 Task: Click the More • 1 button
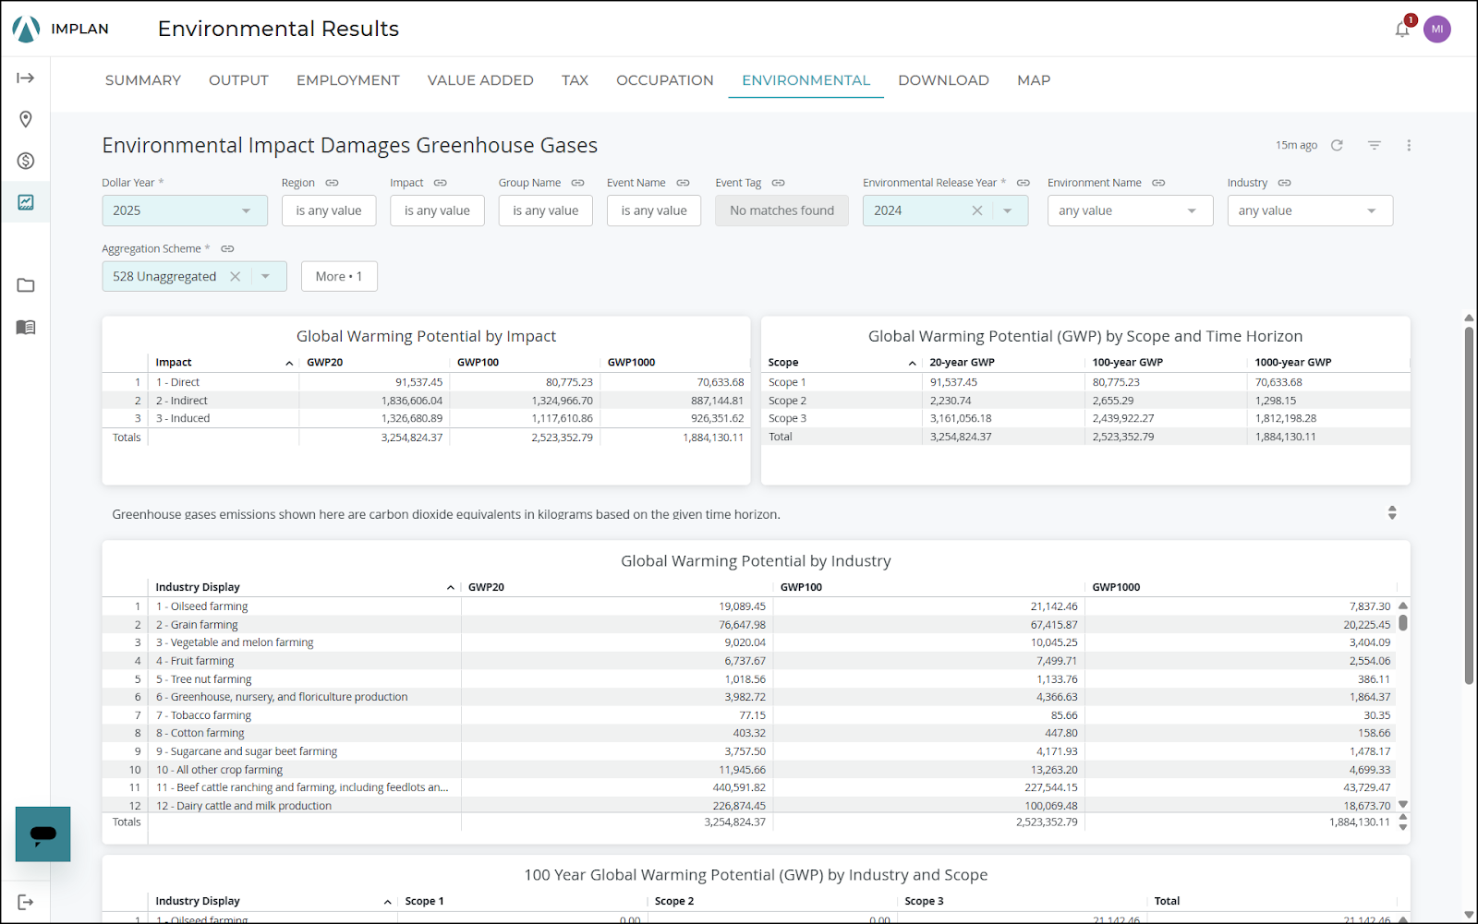(x=338, y=276)
